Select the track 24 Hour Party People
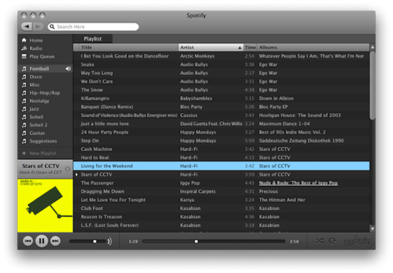This screenshot has width=393, height=273. [x=221, y=132]
